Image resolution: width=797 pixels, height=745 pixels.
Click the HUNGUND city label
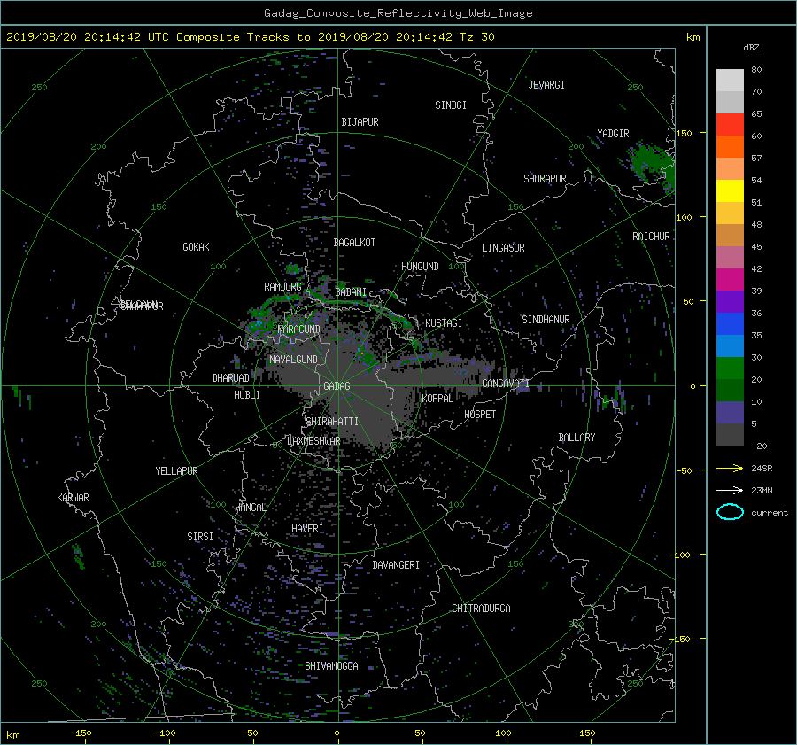point(420,267)
